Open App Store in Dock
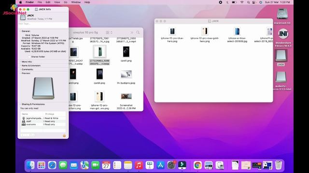This screenshot has width=309, height=173. [160, 165]
